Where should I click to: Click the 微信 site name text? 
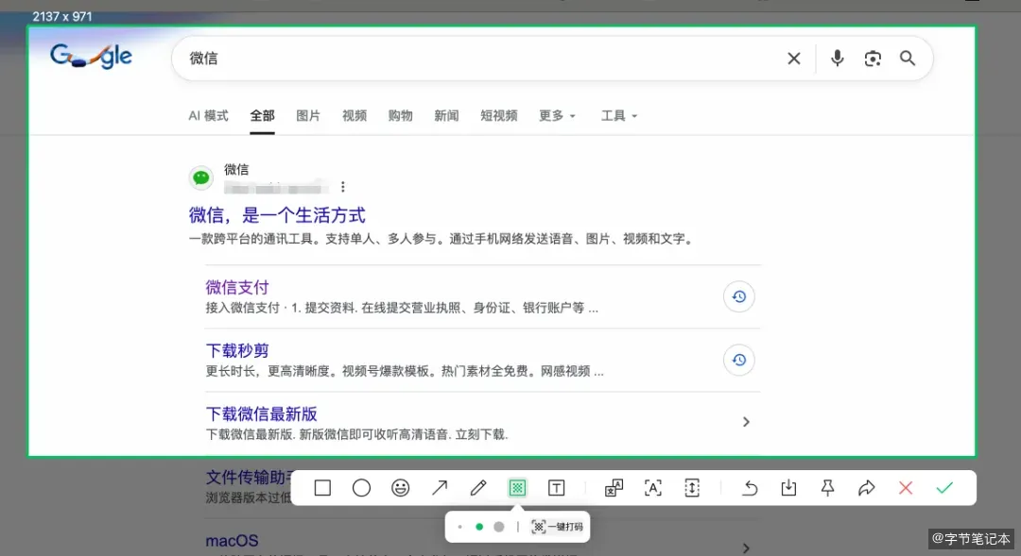236,170
